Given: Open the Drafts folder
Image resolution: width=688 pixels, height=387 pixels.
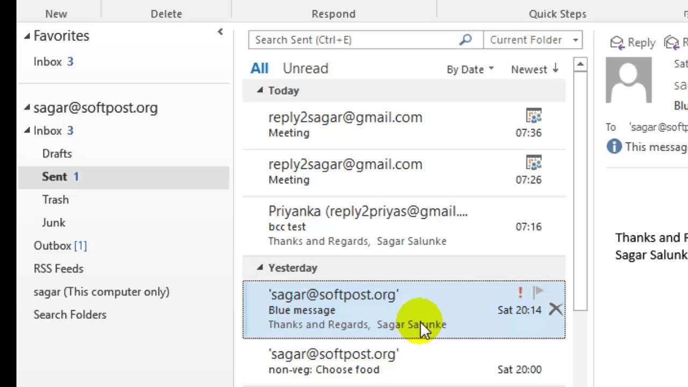Looking at the screenshot, I should click(57, 154).
